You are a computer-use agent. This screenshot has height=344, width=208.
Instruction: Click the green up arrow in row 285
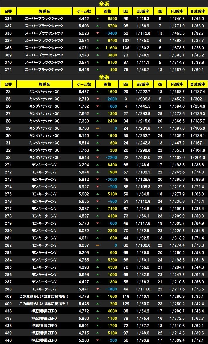[98, 267]
